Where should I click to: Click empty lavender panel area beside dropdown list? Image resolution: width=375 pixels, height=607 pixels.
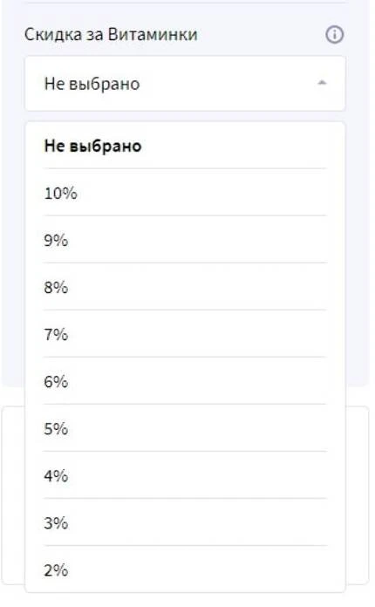pos(358,252)
